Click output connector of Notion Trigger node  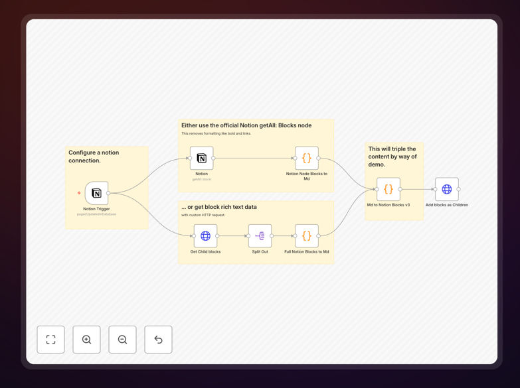(108, 193)
